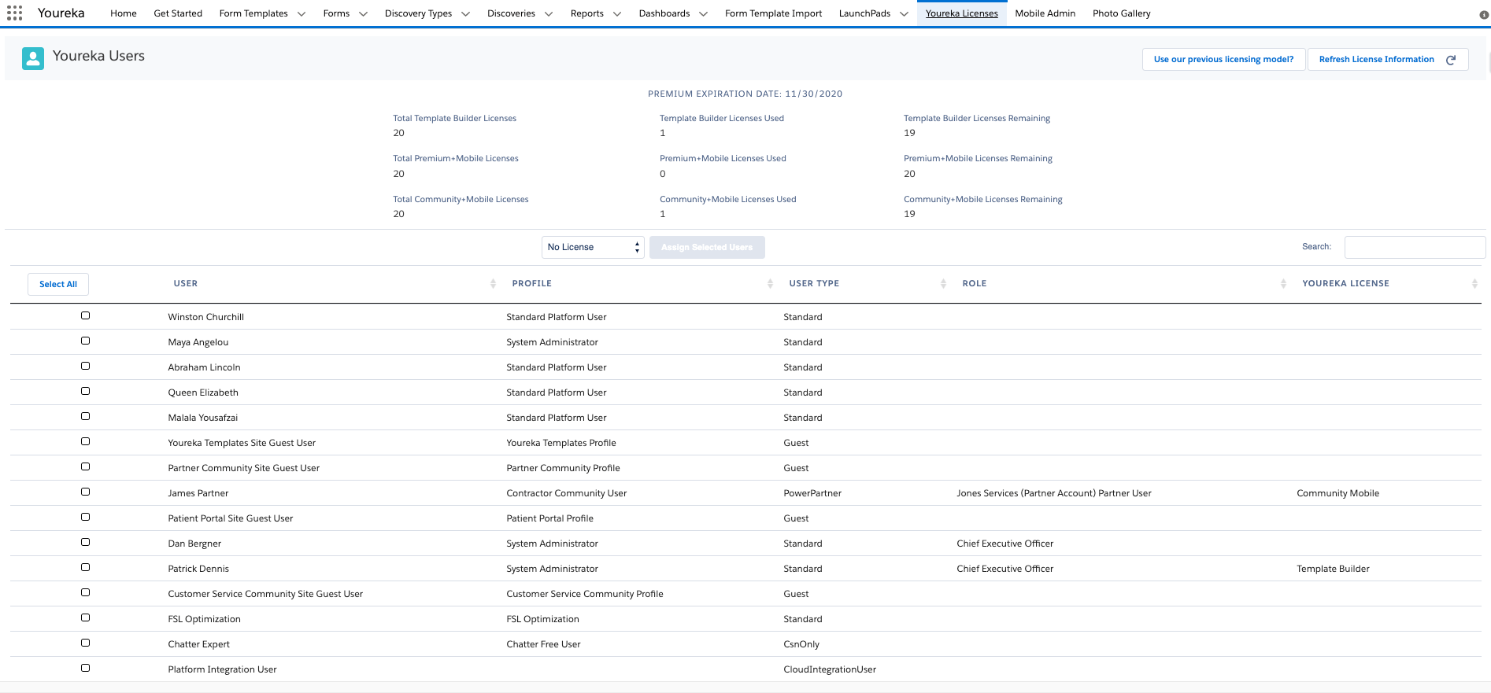Click the Select All button

(58, 284)
